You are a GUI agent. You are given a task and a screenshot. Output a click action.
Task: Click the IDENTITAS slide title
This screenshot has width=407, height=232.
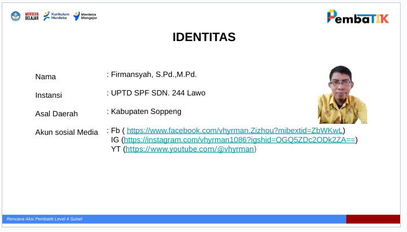coord(204,38)
